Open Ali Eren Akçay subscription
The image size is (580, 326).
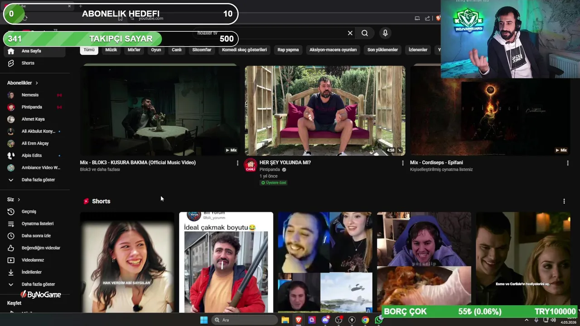[x=35, y=144]
